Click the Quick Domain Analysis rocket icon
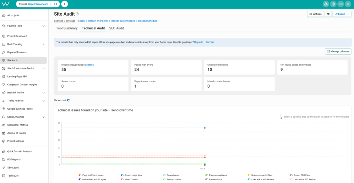This screenshot has width=354, height=183. tap(4, 151)
